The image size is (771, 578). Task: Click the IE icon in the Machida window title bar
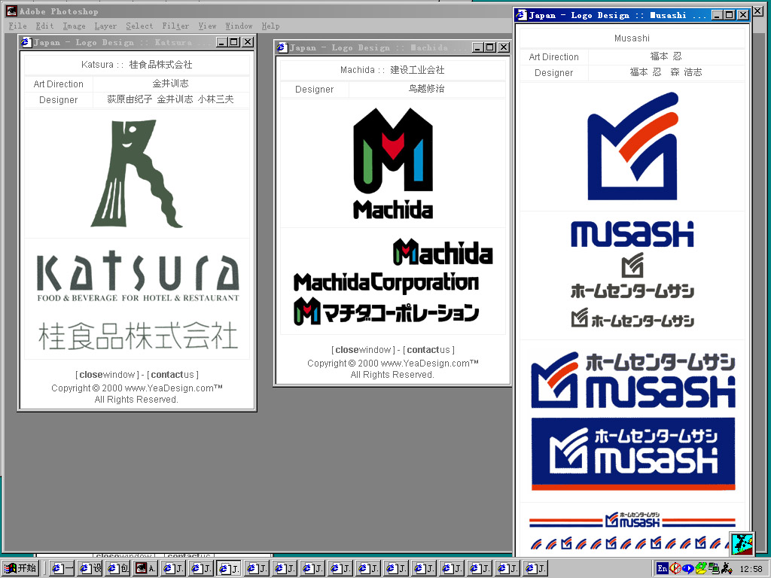tap(282, 47)
